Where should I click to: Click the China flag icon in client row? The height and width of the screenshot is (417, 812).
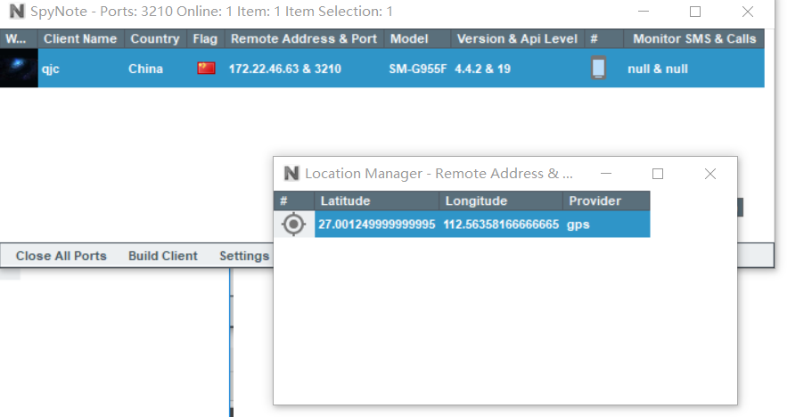(x=206, y=69)
